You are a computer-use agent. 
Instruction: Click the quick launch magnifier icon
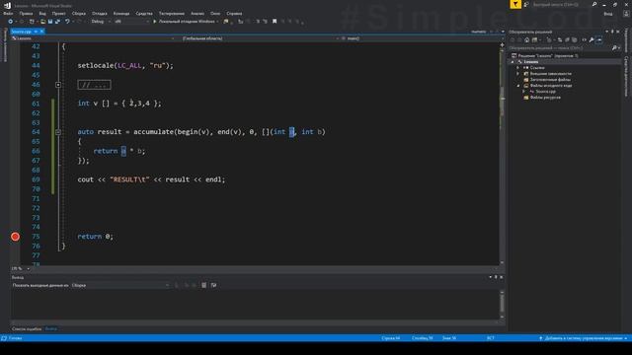coord(594,4)
